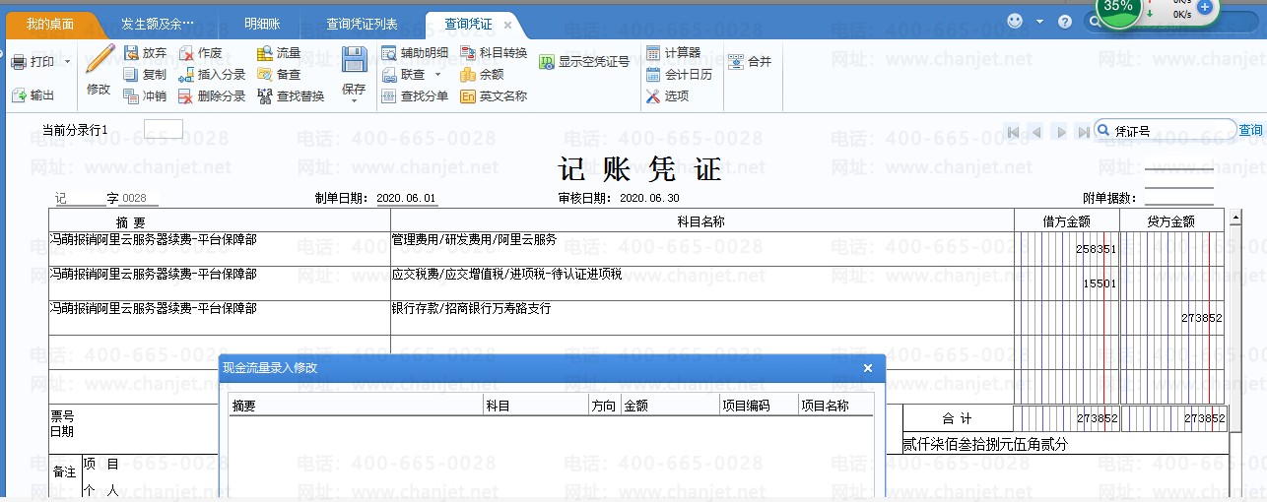The width and height of the screenshot is (1267, 502).
Task: Click the 查找替换 find replace icon
Action: [x=264, y=95]
